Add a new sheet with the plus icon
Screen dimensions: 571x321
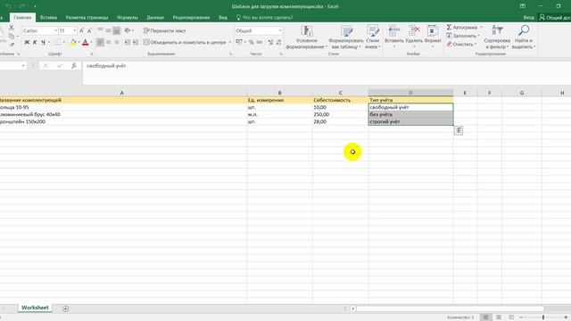(65, 309)
